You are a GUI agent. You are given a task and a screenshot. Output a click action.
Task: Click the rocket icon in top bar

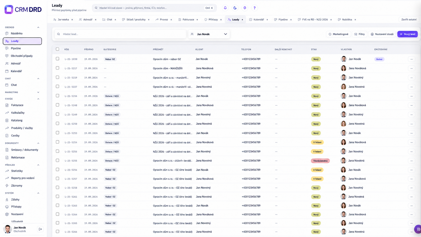[245, 8]
